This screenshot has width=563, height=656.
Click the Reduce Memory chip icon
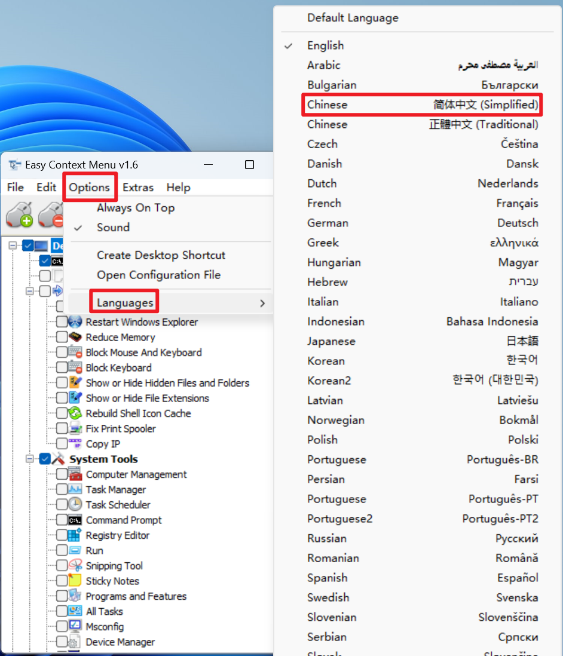coord(75,337)
